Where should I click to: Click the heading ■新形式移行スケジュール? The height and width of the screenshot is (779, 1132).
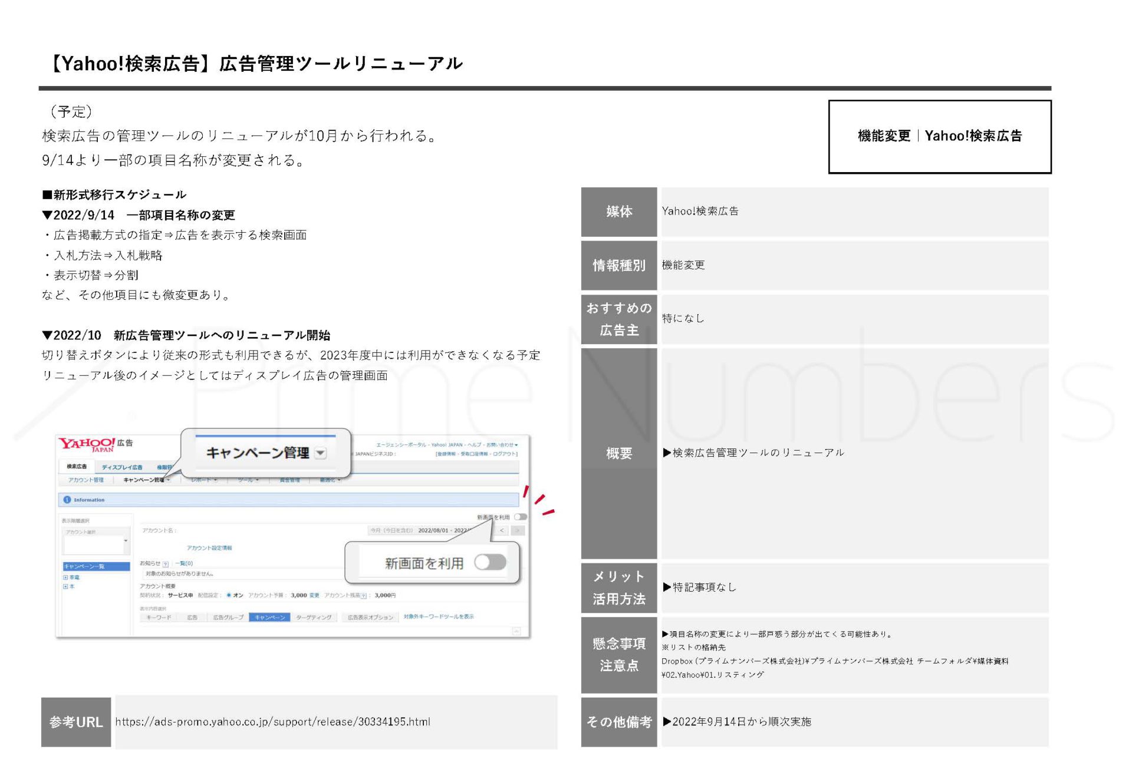[x=114, y=194]
